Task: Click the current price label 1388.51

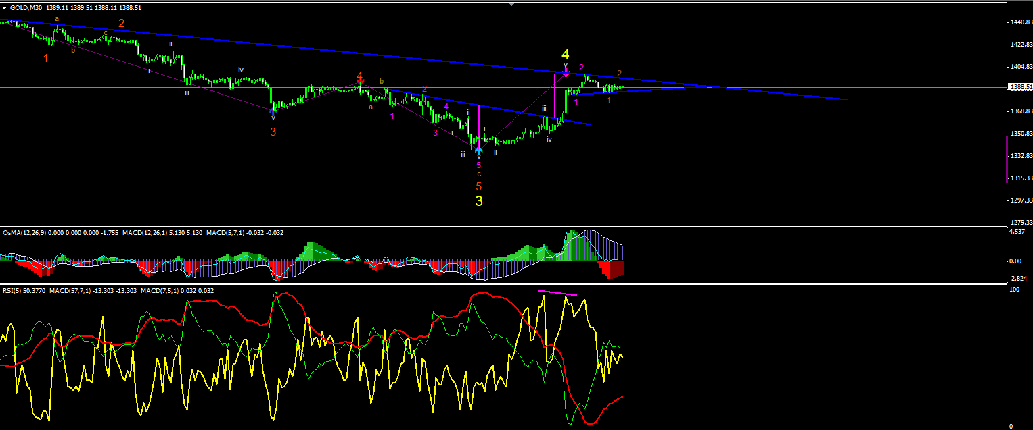Action: (x=1019, y=87)
